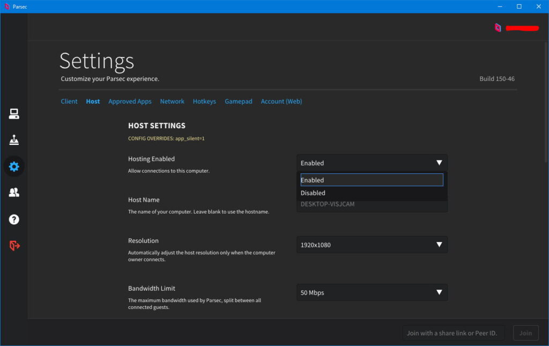Open the Computers section in sidebar
549x346 pixels.
[x=14, y=114]
